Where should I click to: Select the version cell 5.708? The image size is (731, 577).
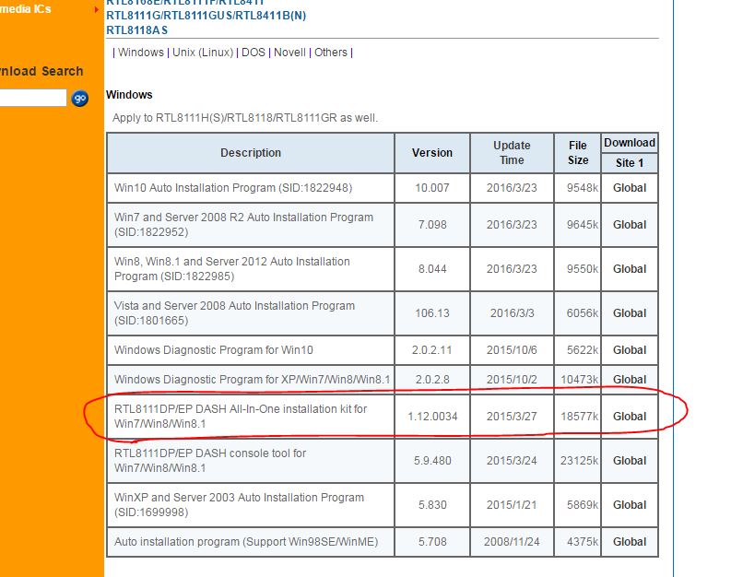tap(432, 542)
